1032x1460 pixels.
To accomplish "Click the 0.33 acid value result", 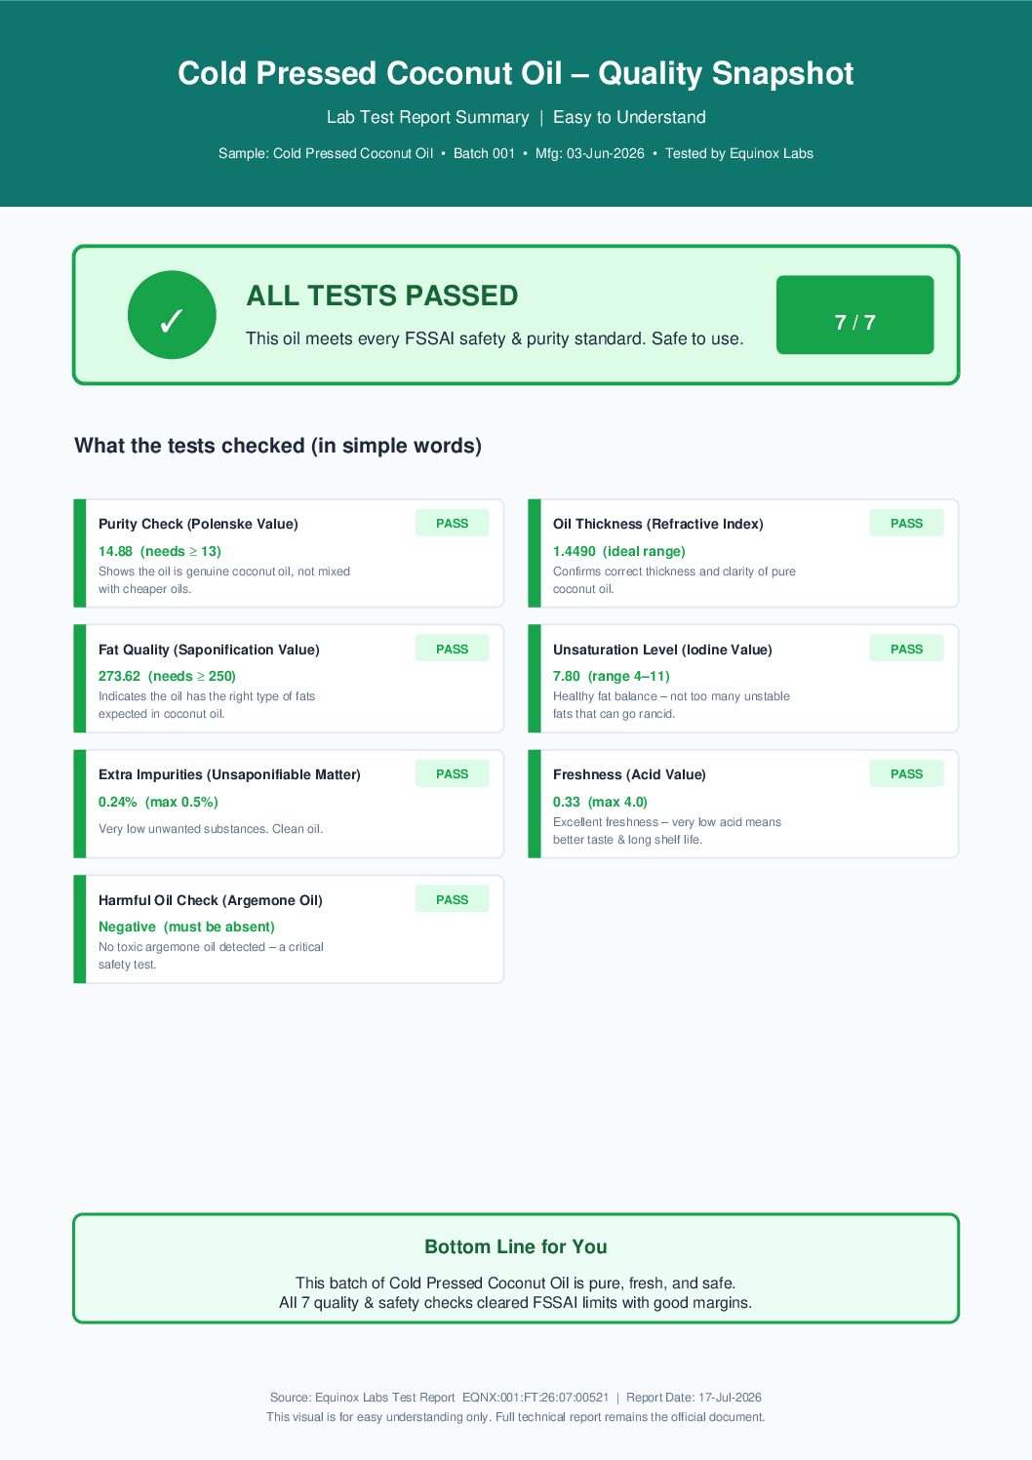I will 567,802.
